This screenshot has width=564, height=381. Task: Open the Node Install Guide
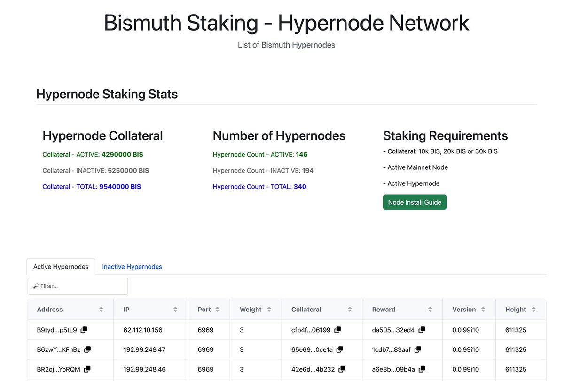[x=415, y=202]
